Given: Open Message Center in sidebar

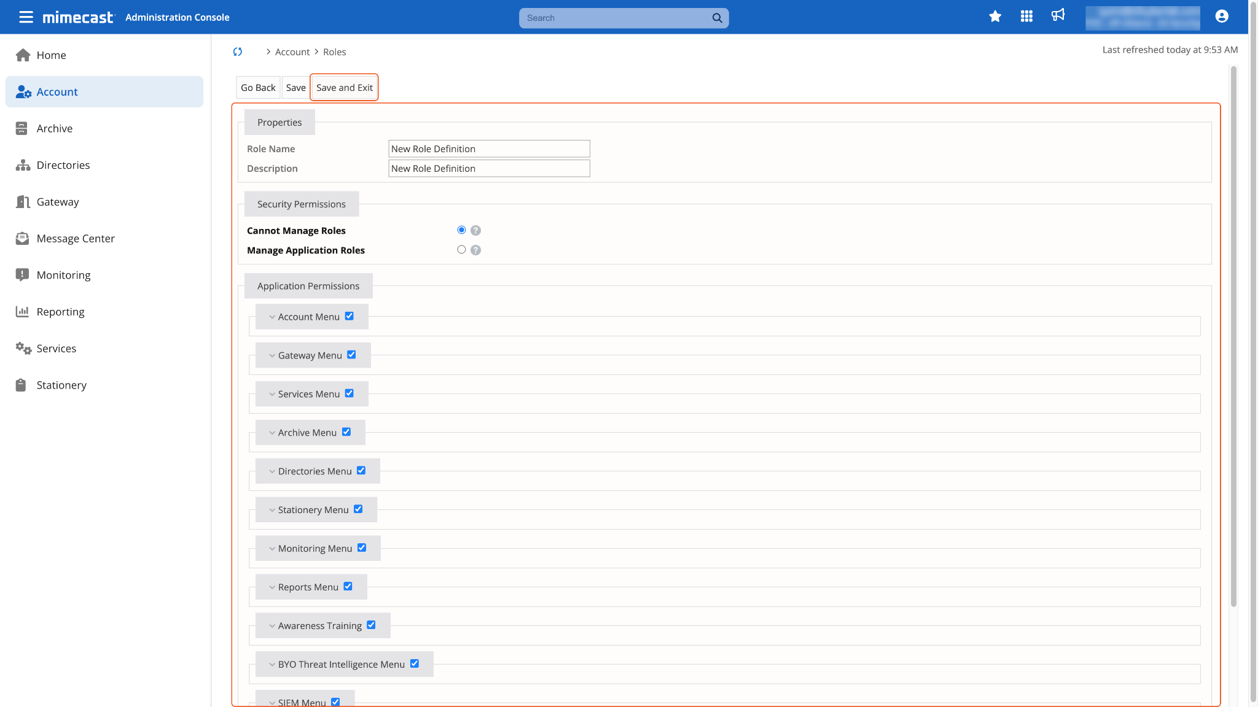Looking at the screenshot, I should pyautogui.click(x=75, y=239).
